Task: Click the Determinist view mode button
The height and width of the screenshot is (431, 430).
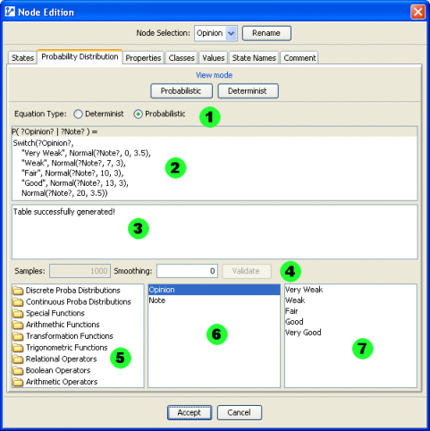Action: (x=248, y=91)
